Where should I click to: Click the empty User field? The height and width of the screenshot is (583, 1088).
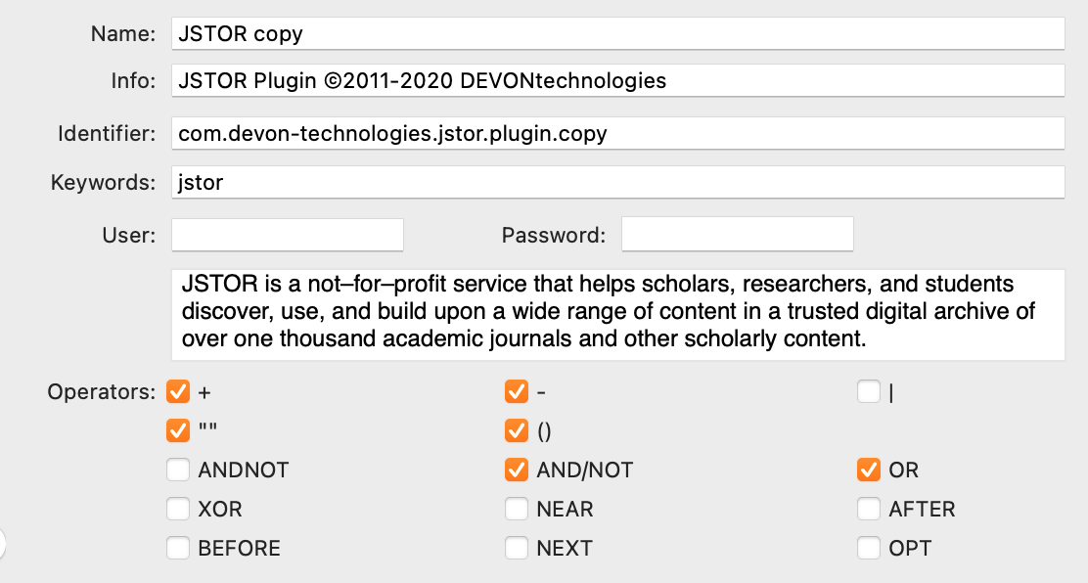(288, 235)
